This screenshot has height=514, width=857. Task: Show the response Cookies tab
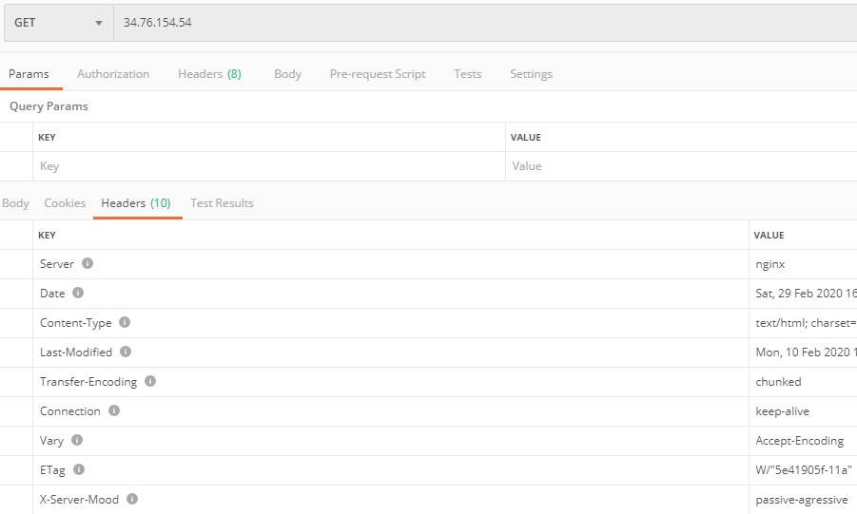[65, 203]
